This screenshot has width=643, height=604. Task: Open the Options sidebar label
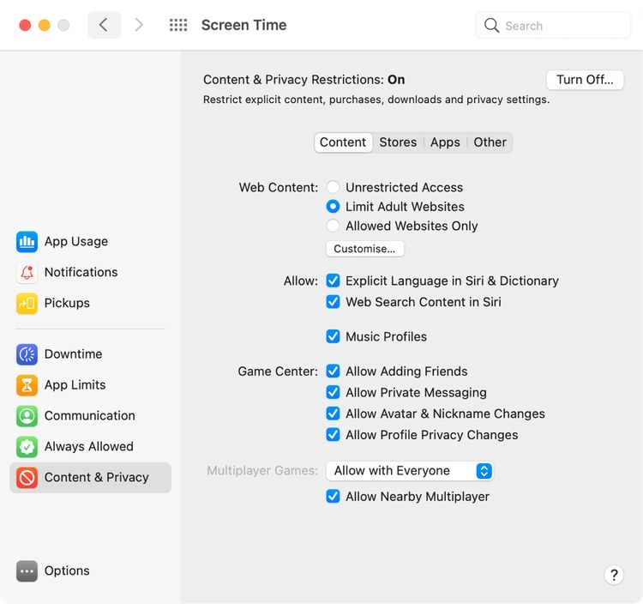point(67,571)
